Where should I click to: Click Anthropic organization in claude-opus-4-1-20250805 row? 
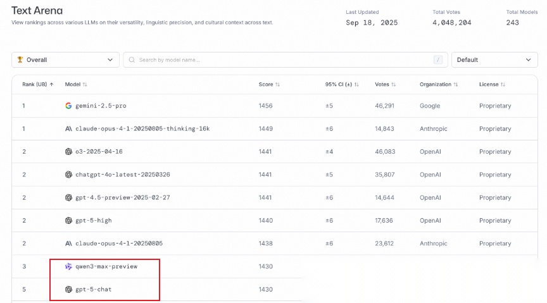433,244
